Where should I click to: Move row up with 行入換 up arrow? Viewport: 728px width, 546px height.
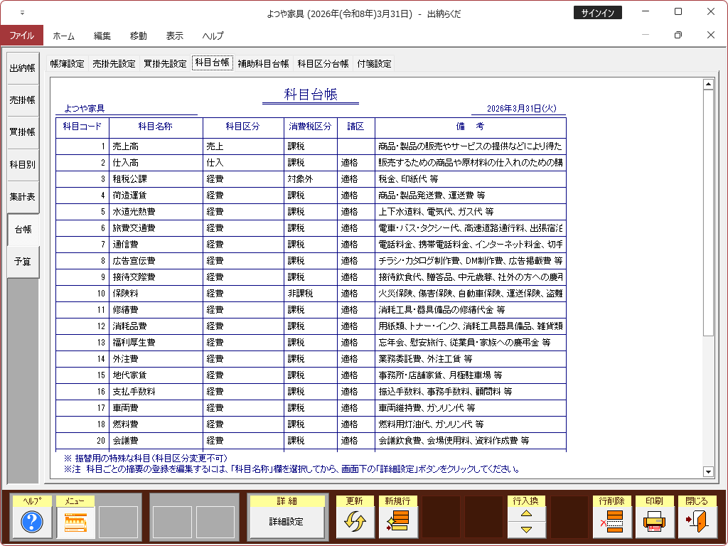(x=527, y=513)
